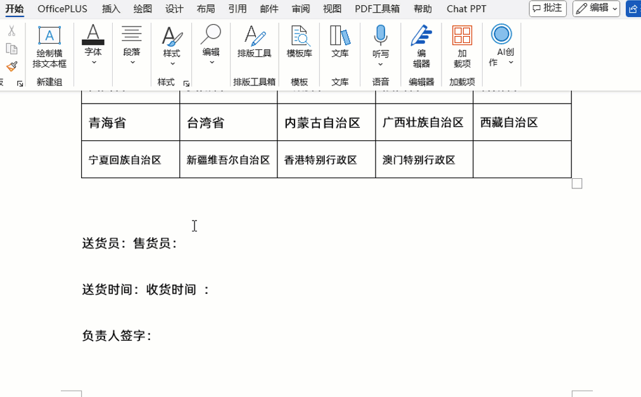Click the AI创作 icon

point(502,34)
